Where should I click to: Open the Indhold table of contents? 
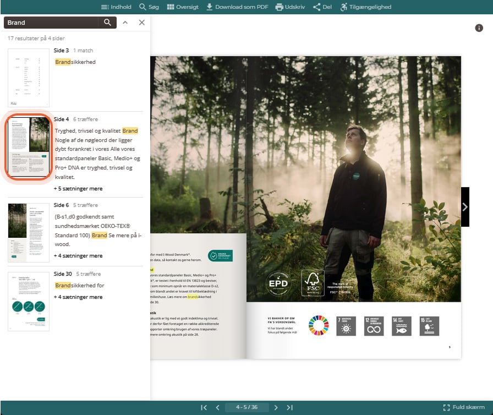116,7
